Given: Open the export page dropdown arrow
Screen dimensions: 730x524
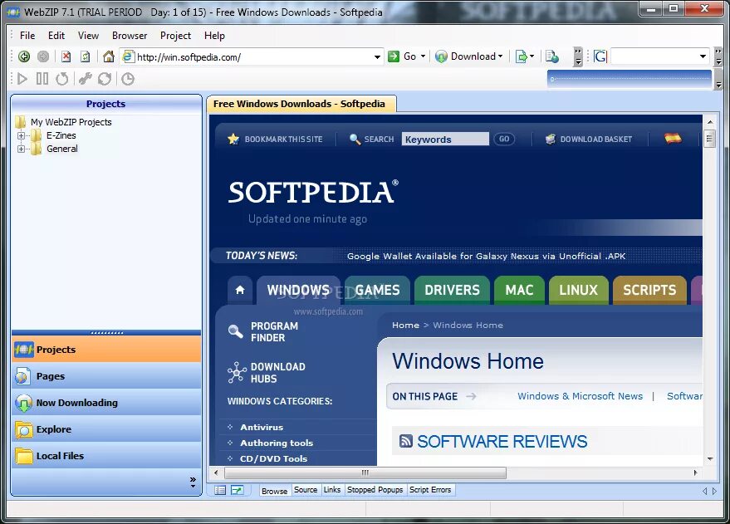Looking at the screenshot, I should point(532,56).
